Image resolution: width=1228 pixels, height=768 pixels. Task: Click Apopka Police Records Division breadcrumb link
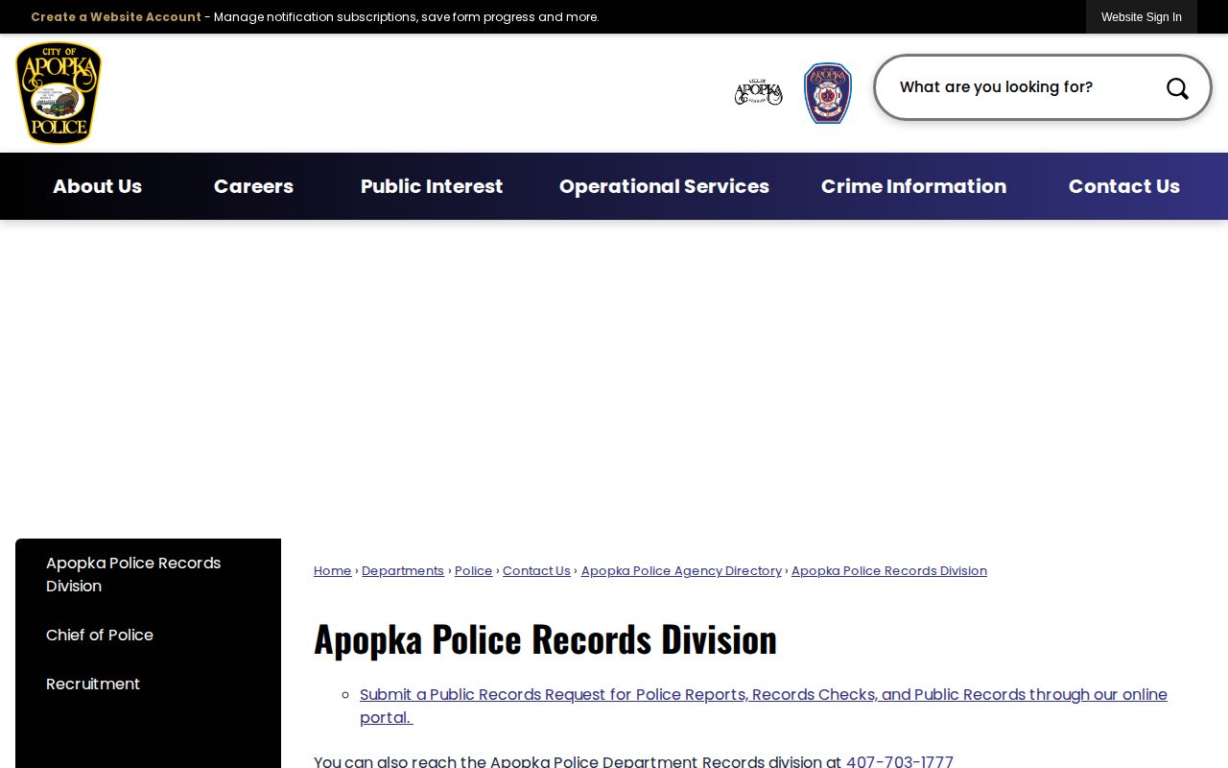tap(889, 570)
